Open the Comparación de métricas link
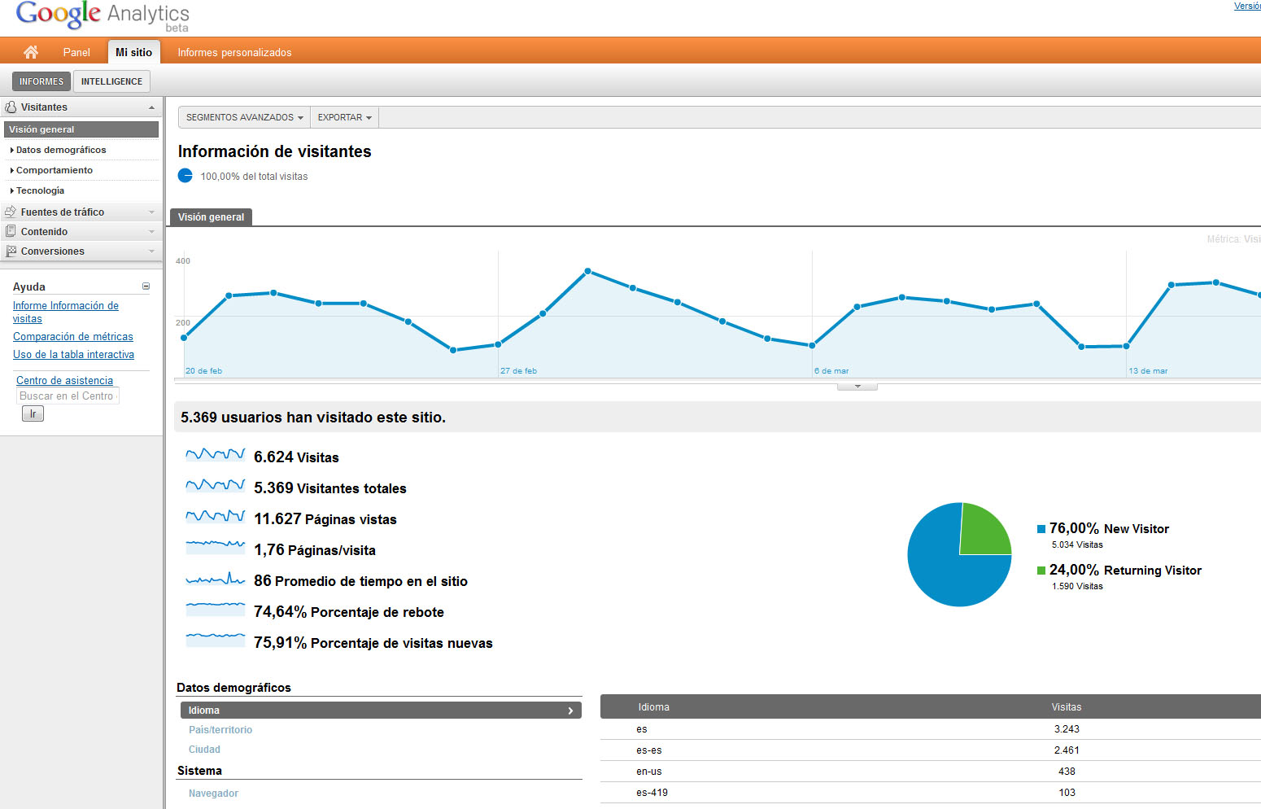This screenshot has width=1261, height=809. click(72, 336)
